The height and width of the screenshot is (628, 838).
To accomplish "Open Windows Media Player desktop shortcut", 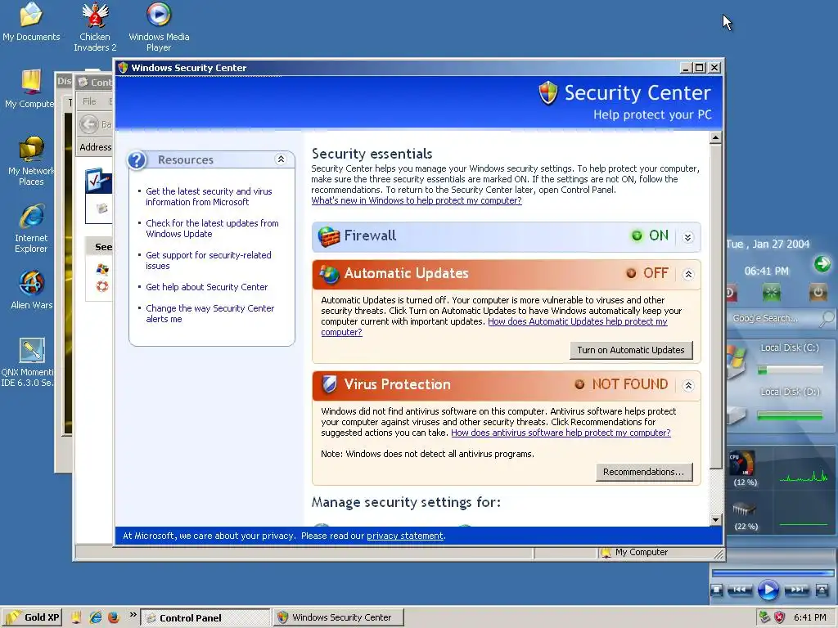I will pyautogui.click(x=159, y=27).
